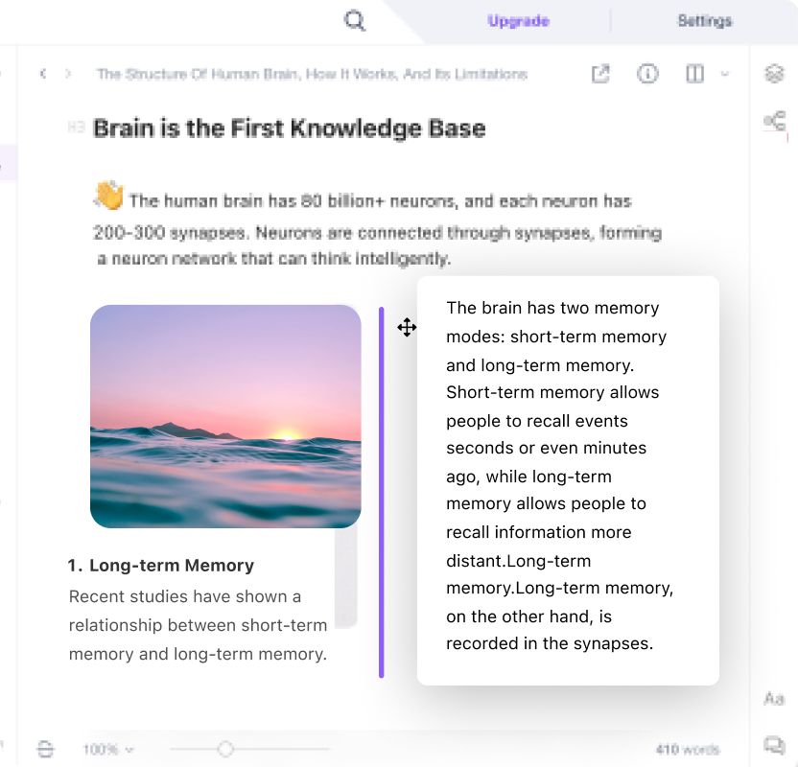
Task: Go forward with the right arrow
Action: (68, 74)
